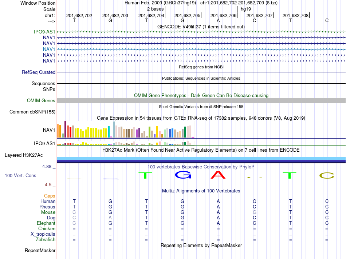Open the Common dbSNP(155) track label
The image size is (346, 259).
tap(32, 112)
